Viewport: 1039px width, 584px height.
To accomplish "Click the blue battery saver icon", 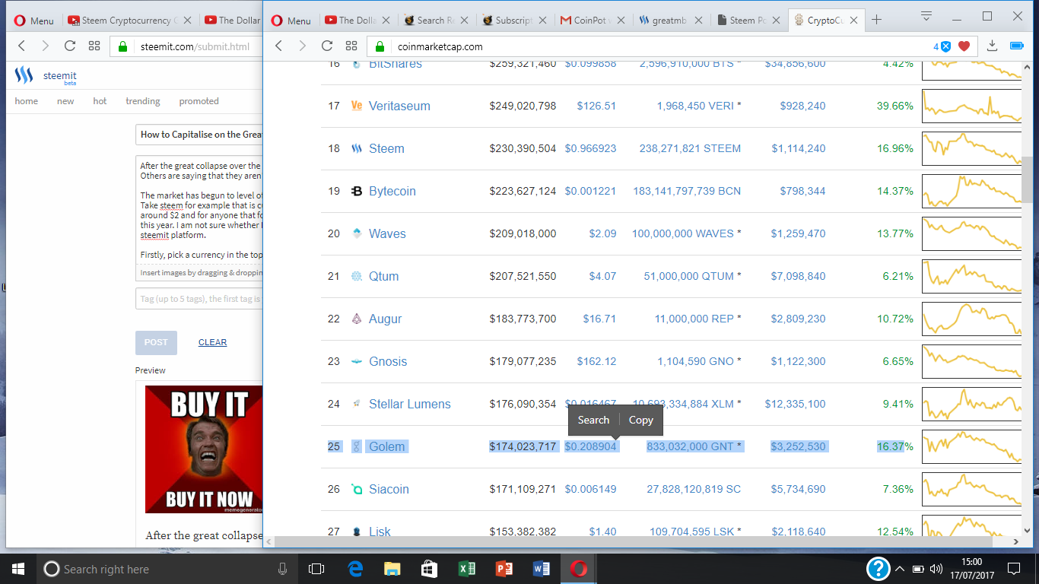I will point(1017,46).
